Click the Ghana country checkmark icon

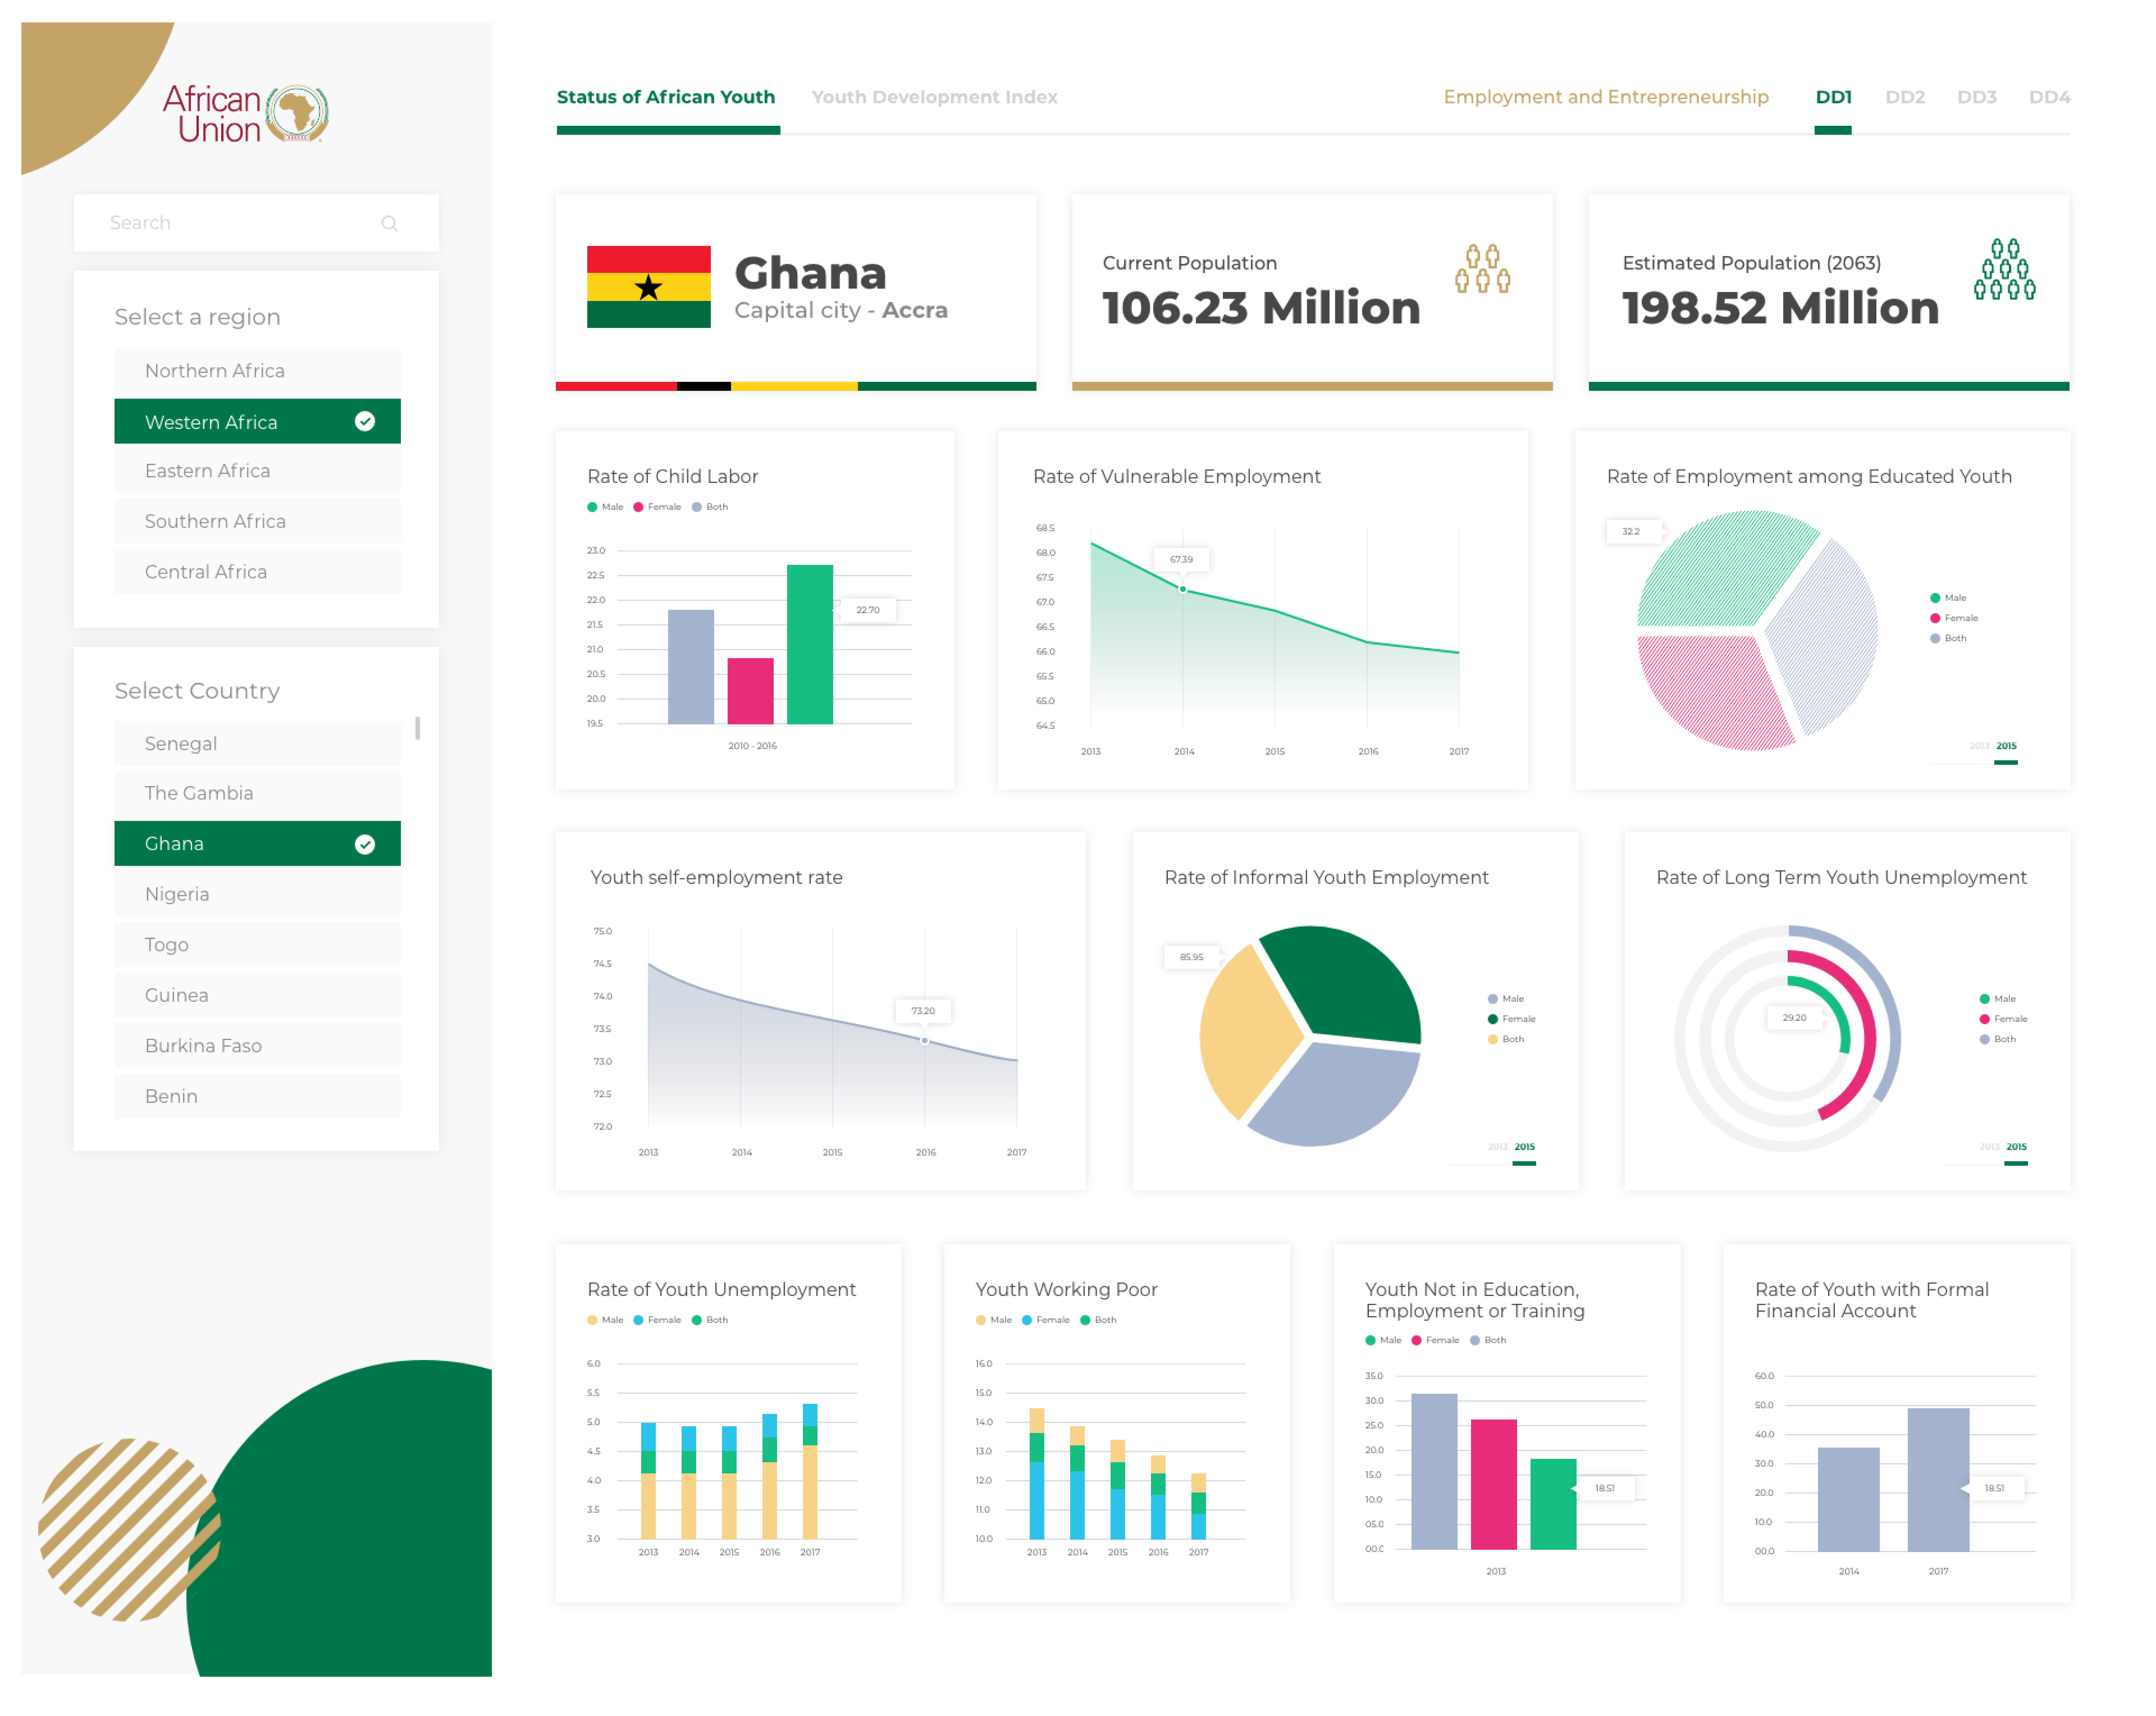pos(365,844)
